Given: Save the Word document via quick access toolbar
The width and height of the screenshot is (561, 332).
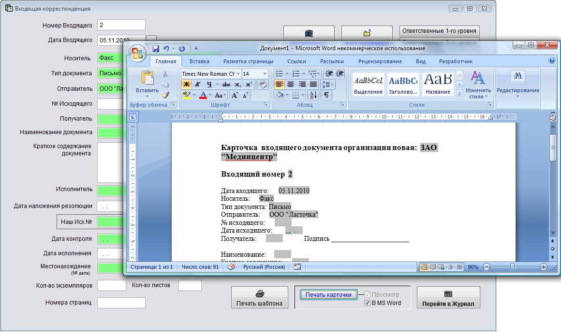Looking at the screenshot, I should pyautogui.click(x=156, y=49).
